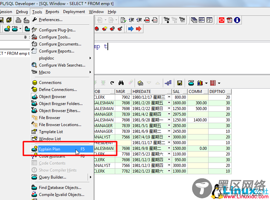Image resolution: width=270 pixels, height=200 pixels.
Task: Click the binoculars find icon in results toolbar
Action: (x=121, y=83)
